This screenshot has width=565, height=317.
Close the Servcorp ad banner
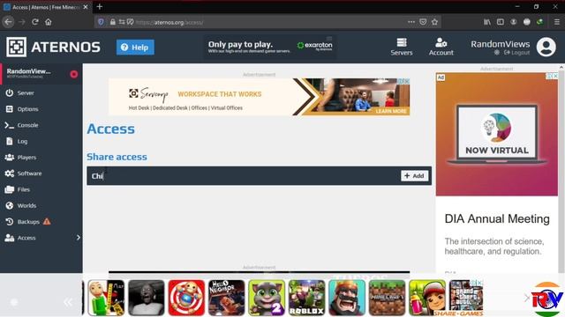406,81
